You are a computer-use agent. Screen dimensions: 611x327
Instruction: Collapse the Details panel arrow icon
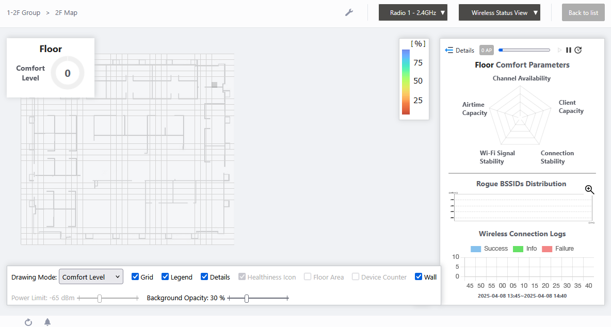click(x=449, y=50)
